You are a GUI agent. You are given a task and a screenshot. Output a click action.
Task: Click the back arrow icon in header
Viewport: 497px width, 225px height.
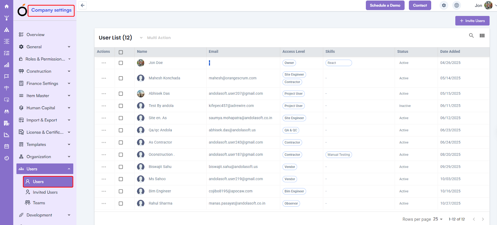point(83,5)
